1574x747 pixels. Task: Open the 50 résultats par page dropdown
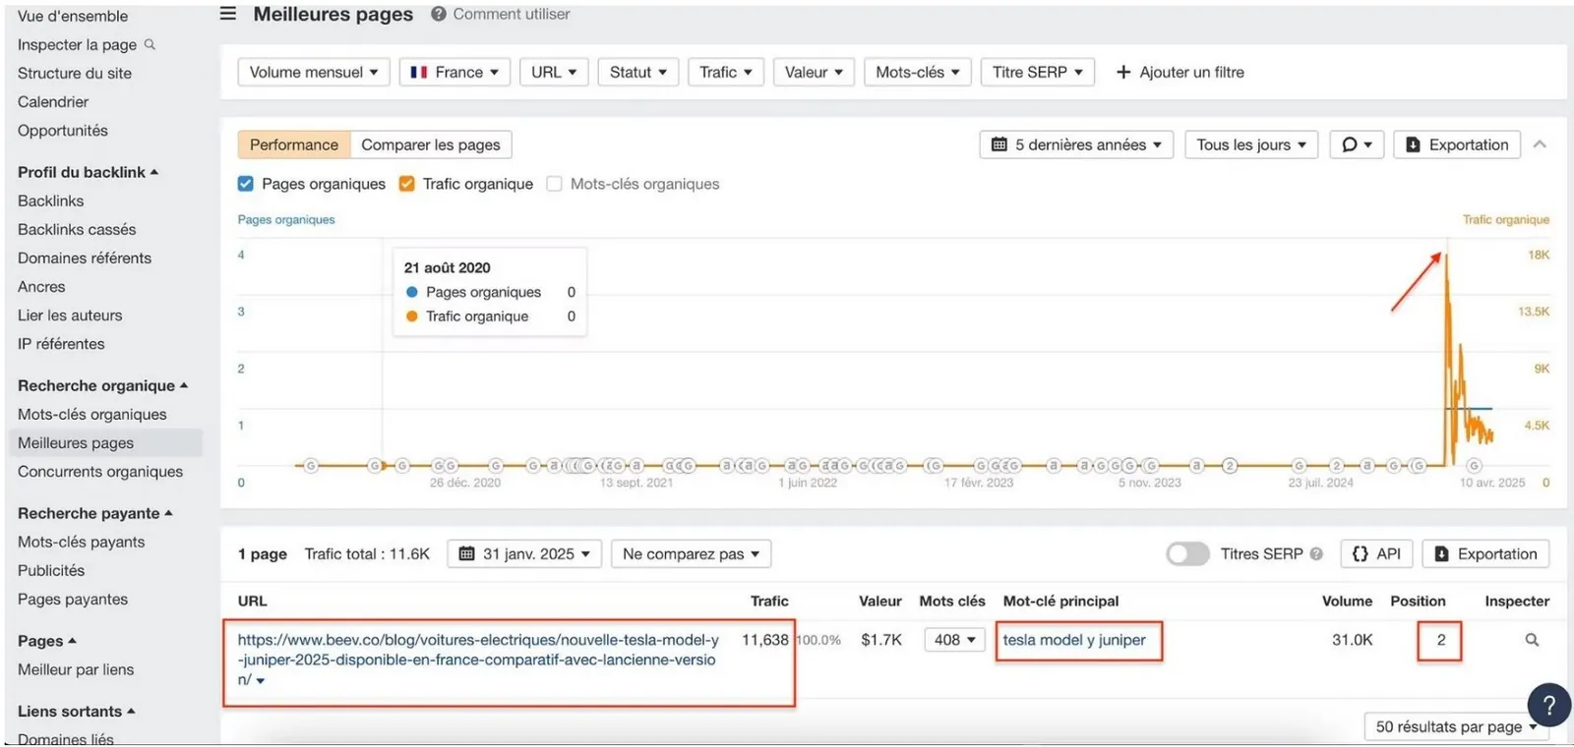[x=1456, y=726]
